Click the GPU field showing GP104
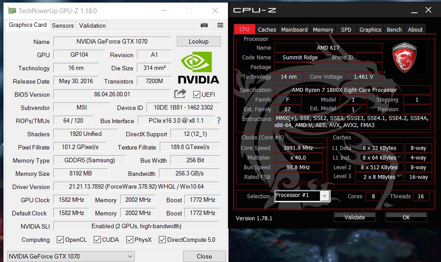 79,55
